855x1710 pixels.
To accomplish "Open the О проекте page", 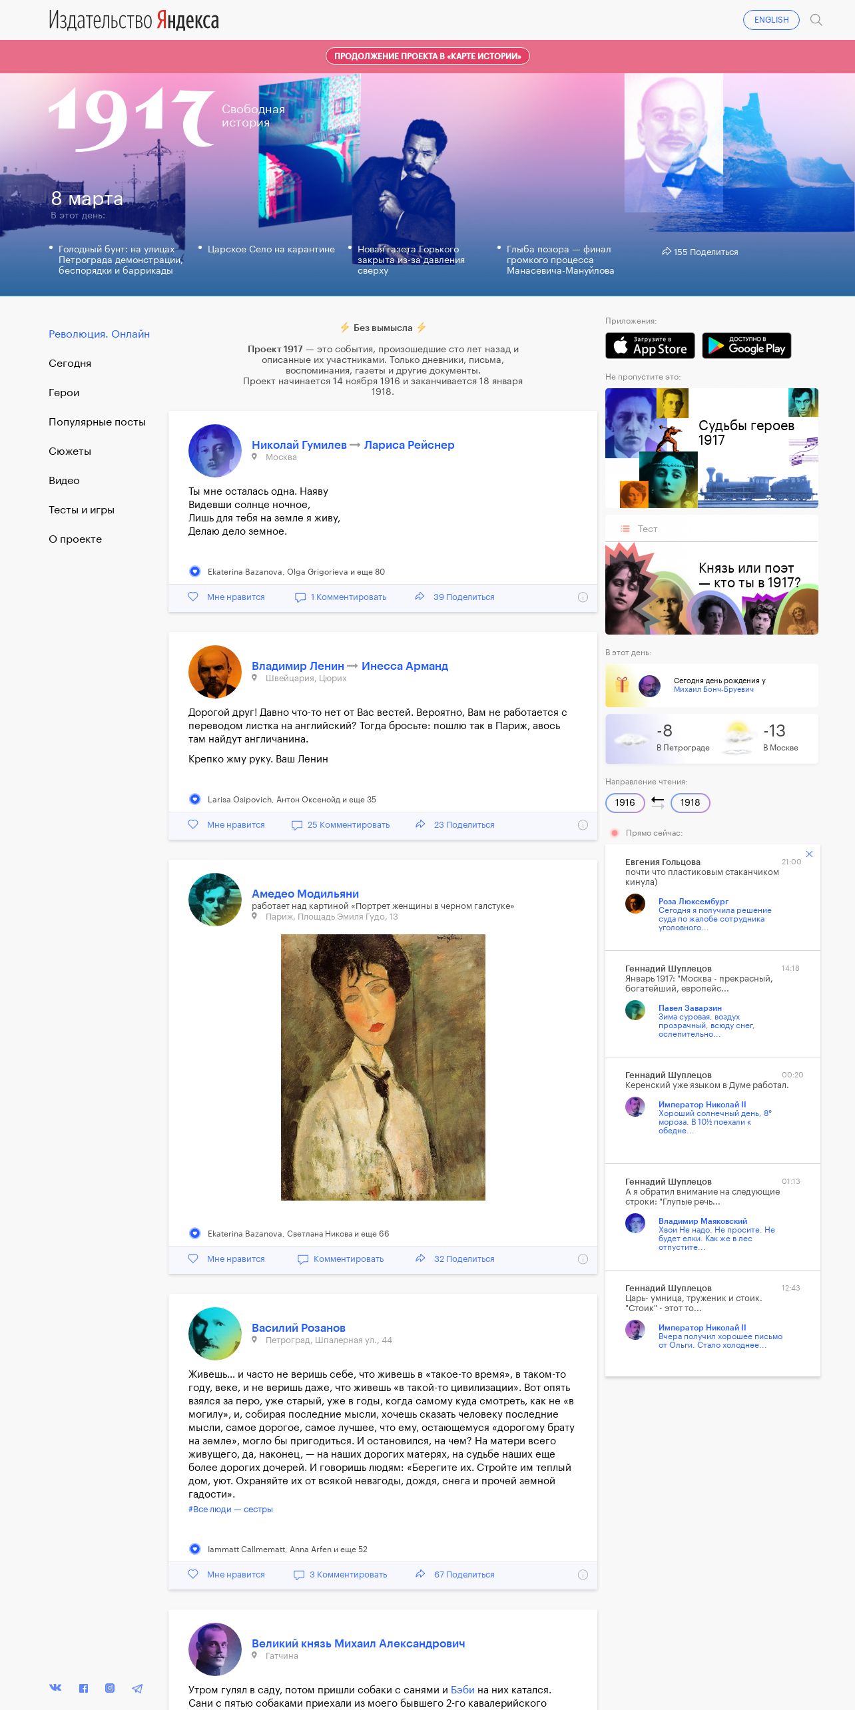I will (75, 539).
